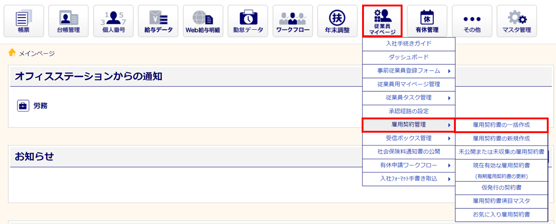Open the Web給与明細 toolbar icon
The height and width of the screenshot is (224, 556).
point(203,21)
